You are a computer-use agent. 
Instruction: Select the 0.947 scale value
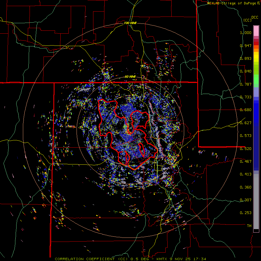pos(246,46)
